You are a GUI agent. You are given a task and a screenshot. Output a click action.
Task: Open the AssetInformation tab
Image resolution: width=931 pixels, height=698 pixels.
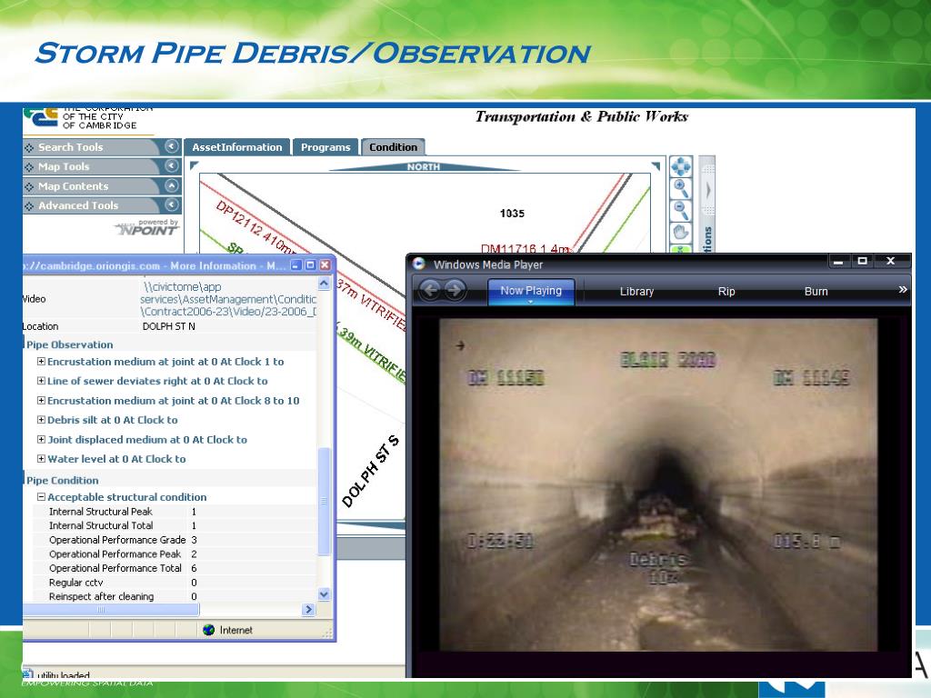[237, 147]
